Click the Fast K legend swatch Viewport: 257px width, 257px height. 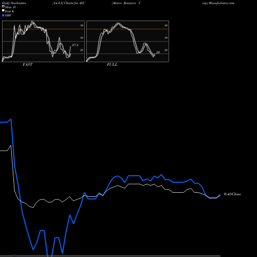3,10
